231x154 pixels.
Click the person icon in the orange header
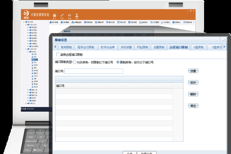pyautogui.click(x=77, y=14)
